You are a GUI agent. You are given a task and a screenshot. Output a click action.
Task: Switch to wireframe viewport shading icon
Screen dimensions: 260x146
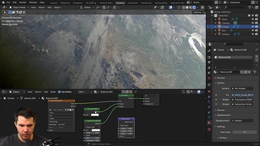184,7
